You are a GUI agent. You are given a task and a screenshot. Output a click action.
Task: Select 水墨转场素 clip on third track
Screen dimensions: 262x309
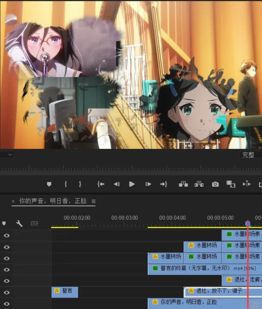(x=242, y=258)
